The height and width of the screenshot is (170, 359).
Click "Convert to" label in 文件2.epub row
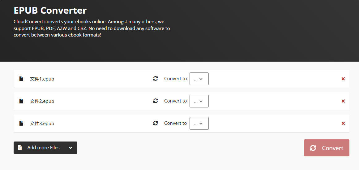click(175, 101)
